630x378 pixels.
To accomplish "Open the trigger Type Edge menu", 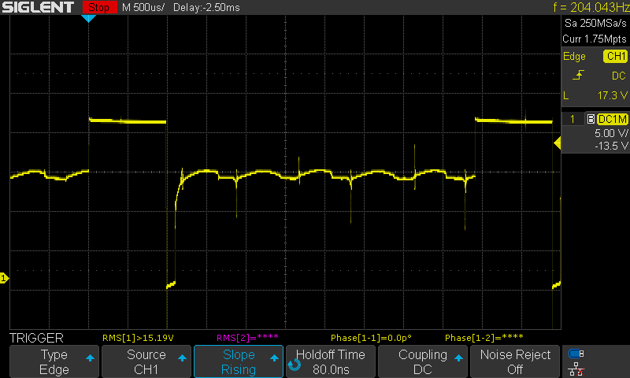I will coord(54,361).
